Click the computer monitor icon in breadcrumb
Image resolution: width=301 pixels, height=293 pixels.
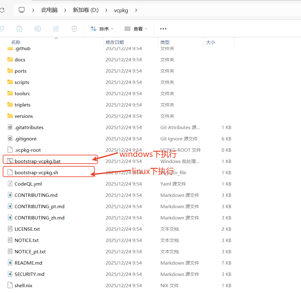[x=22, y=10]
